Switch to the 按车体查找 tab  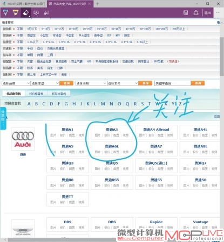[59, 94]
